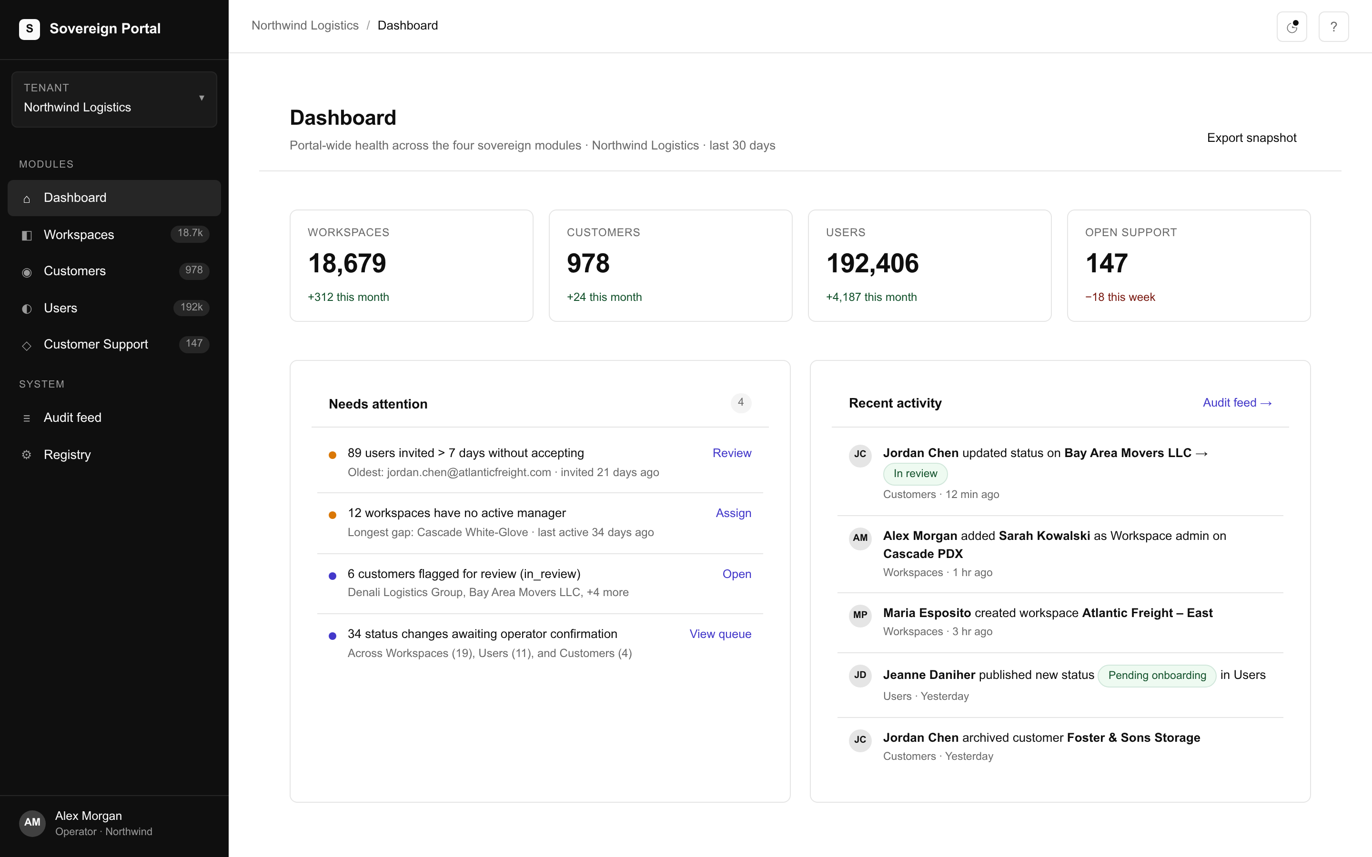Open Audit feed under System
This screenshot has width=1372, height=857.
pos(114,418)
